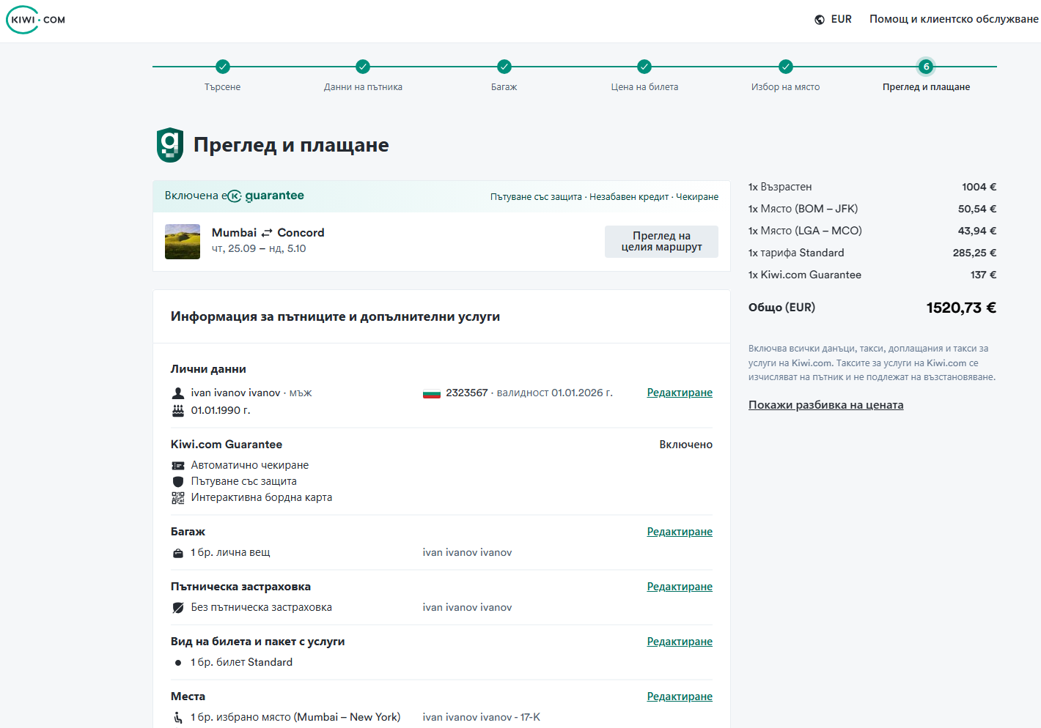This screenshot has width=1041, height=728.
Task: Go to the Цена на билета step
Action: coord(644,87)
